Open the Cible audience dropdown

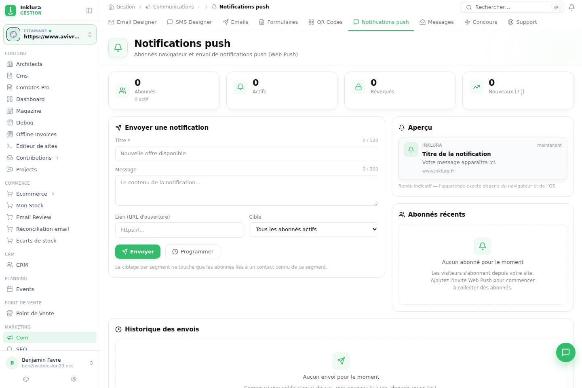(314, 229)
